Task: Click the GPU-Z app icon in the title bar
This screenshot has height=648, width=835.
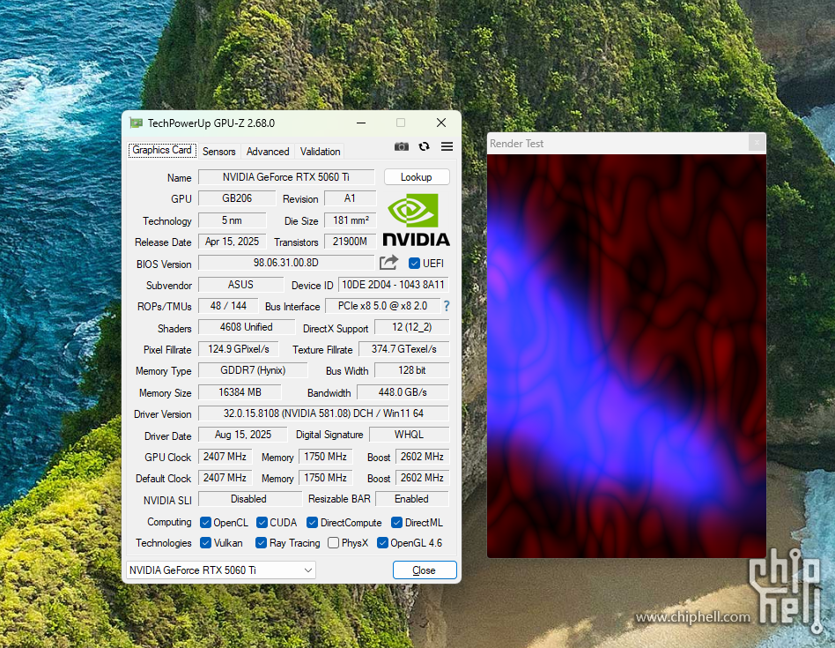Action: pyautogui.click(x=137, y=123)
